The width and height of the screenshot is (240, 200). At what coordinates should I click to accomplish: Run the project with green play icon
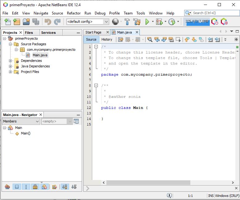tap(147, 22)
